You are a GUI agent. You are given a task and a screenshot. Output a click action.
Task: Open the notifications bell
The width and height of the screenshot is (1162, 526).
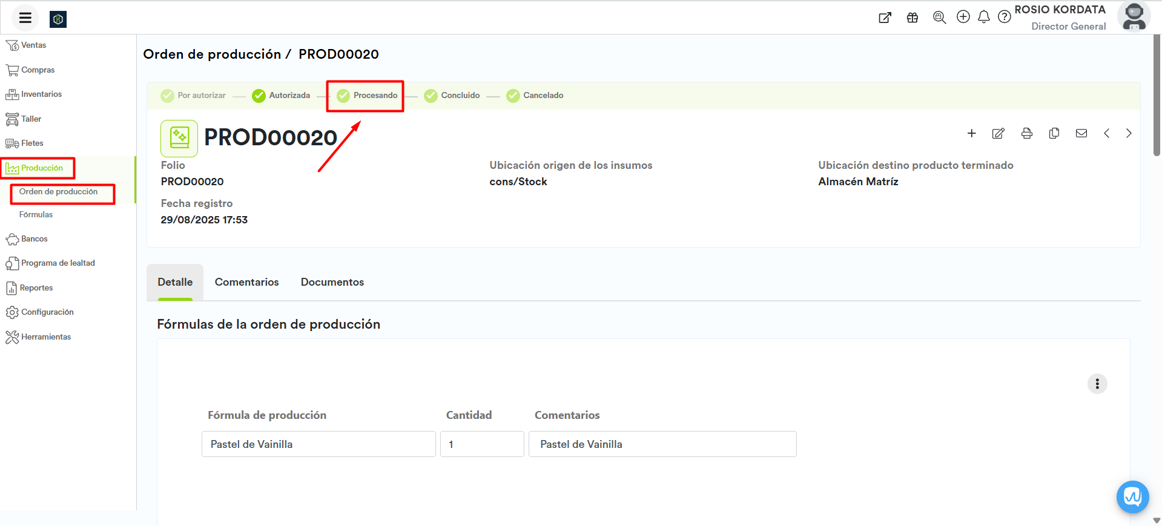pyautogui.click(x=983, y=17)
